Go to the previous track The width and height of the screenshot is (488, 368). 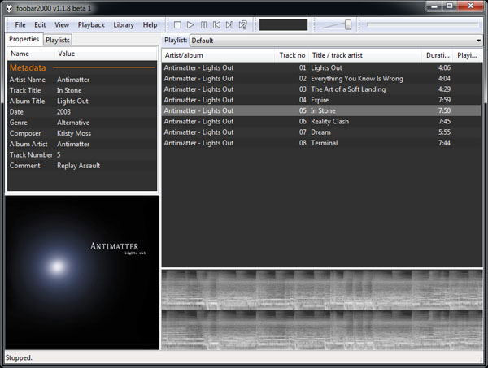216,25
